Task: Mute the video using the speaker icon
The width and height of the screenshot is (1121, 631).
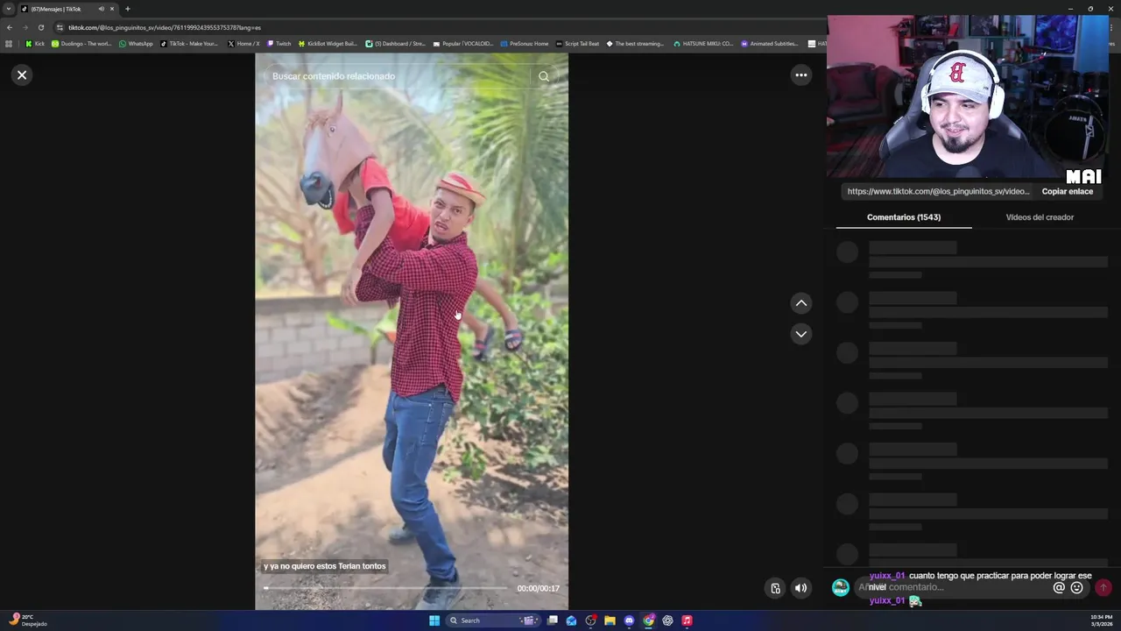Action: point(800,588)
